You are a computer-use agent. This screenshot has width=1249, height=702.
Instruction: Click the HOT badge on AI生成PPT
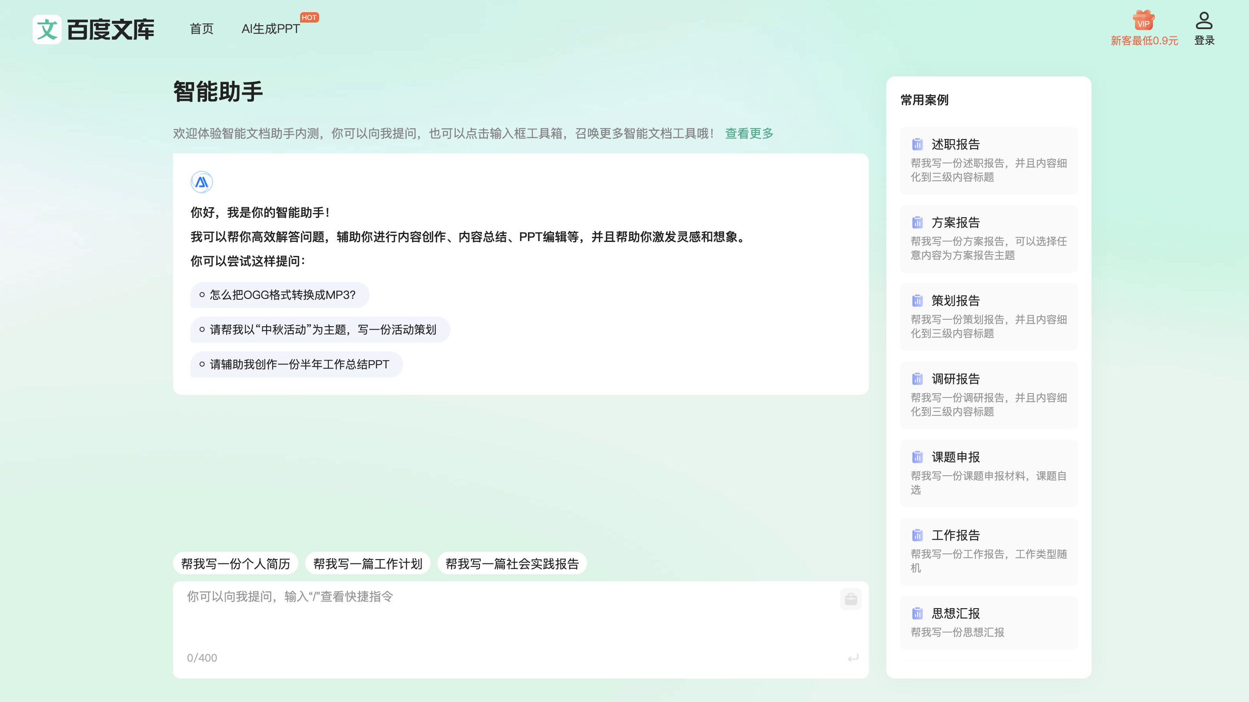pyautogui.click(x=309, y=17)
